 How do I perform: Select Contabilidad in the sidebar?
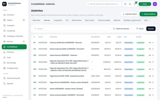pyautogui.click(x=14, y=47)
